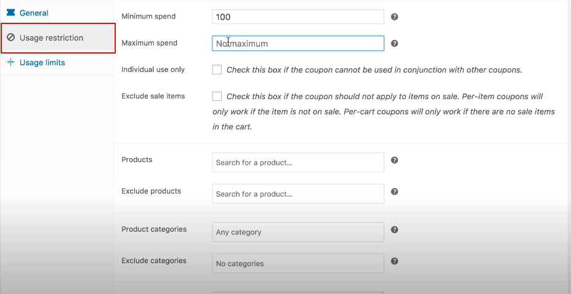Select the Usage restriction tab
The image size is (571, 294).
click(x=51, y=38)
